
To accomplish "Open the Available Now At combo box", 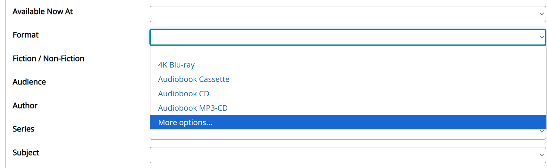I will click(343, 14).
